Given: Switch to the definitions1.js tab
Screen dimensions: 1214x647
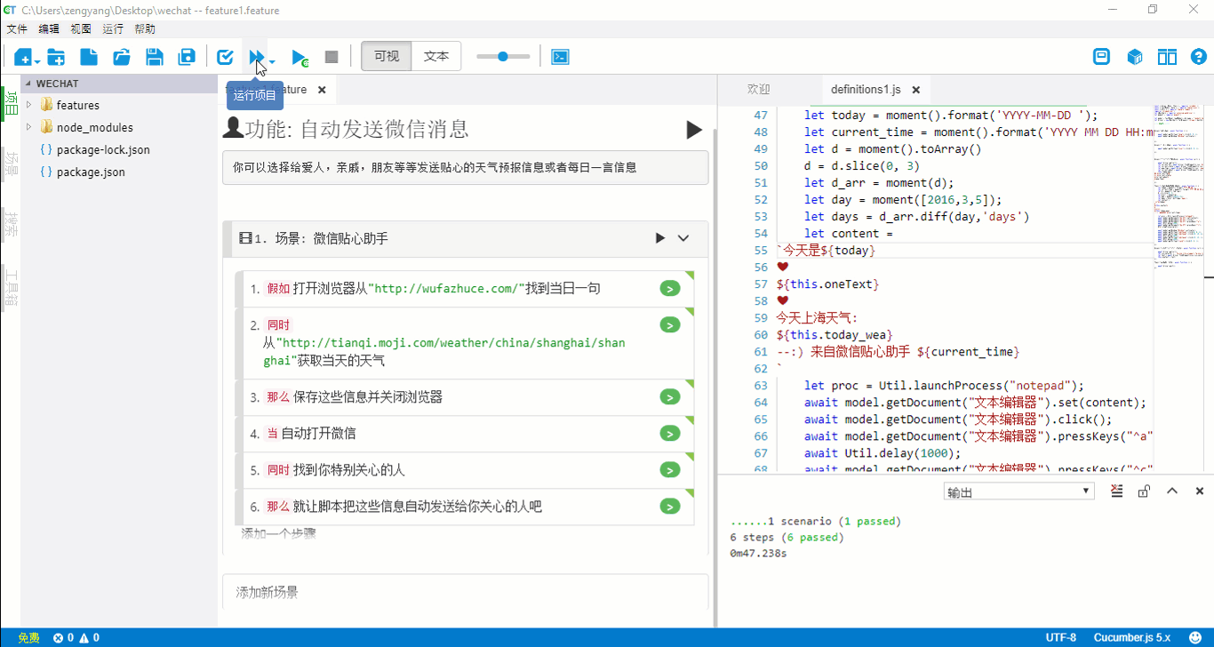Looking at the screenshot, I should (x=866, y=90).
